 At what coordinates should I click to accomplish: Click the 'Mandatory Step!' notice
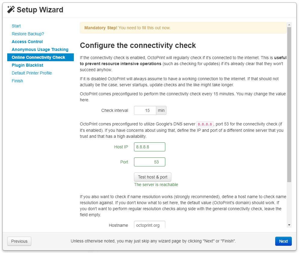(x=183, y=28)
